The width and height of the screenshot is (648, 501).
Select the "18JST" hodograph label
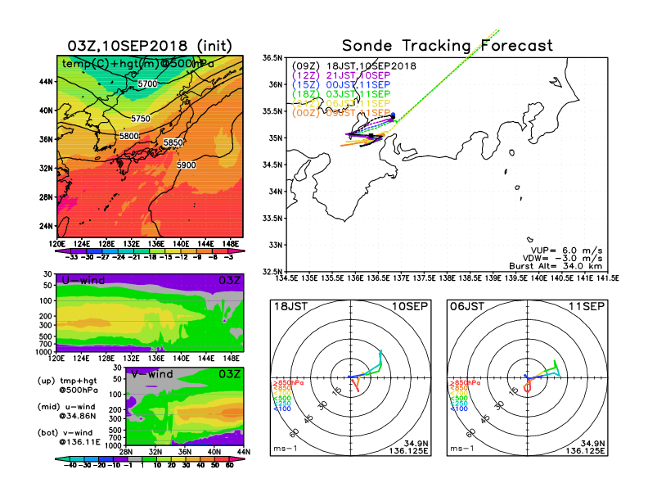(290, 307)
